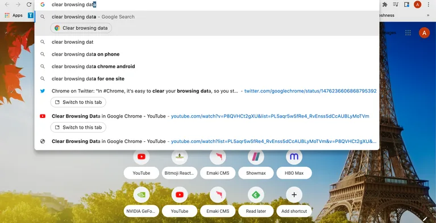
Task: Click the twitter.com/googlechrome status link
Action: coord(310,91)
